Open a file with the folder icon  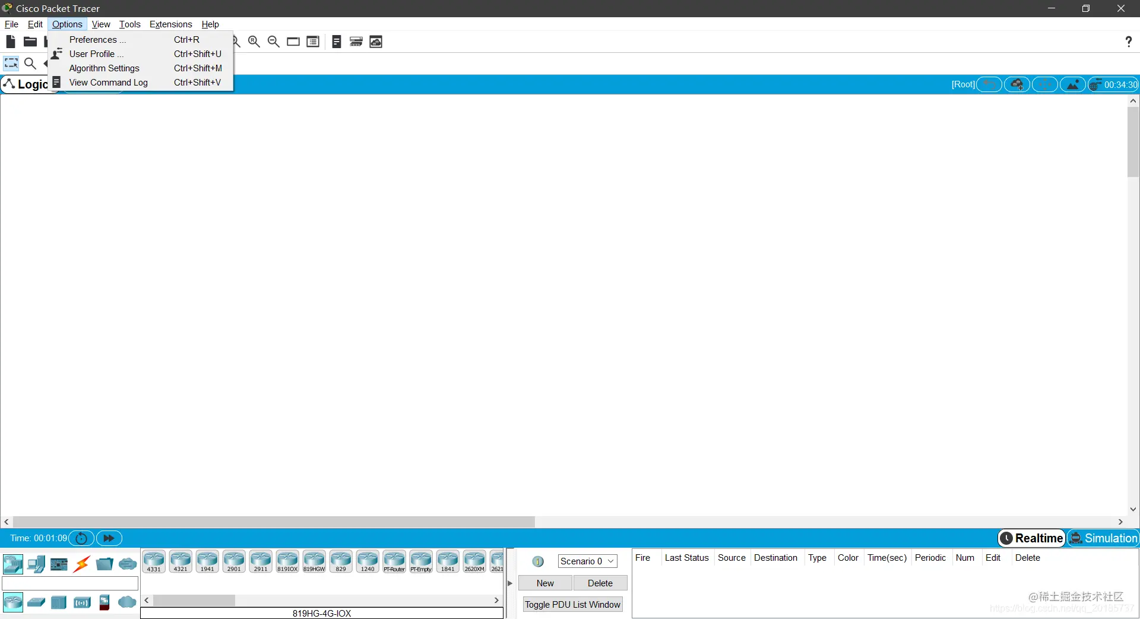(30, 42)
